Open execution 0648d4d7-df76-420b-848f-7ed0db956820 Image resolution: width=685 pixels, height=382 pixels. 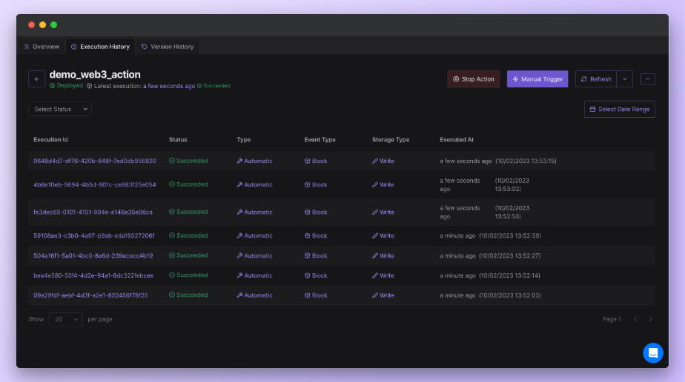click(x=95, y=161)
